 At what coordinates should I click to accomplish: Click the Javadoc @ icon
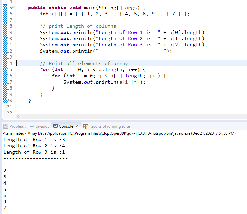click(32, 126)
